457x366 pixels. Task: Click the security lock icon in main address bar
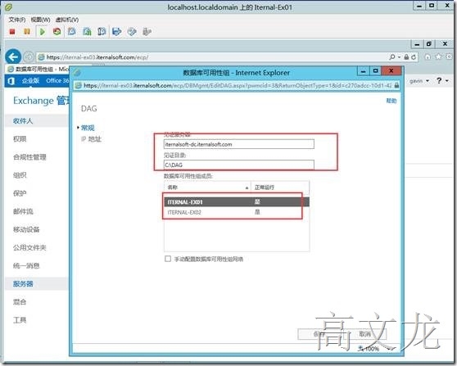point(406,56)
